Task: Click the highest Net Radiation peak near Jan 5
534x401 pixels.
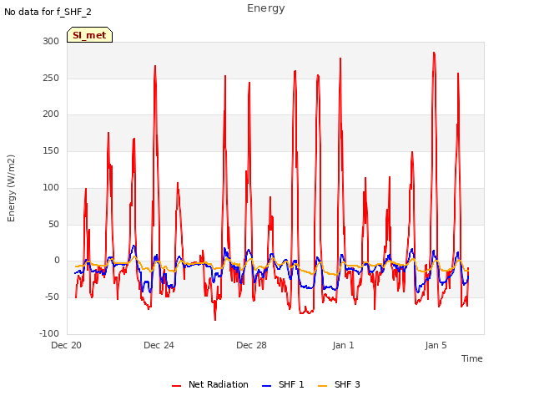Action: (434, 53)
